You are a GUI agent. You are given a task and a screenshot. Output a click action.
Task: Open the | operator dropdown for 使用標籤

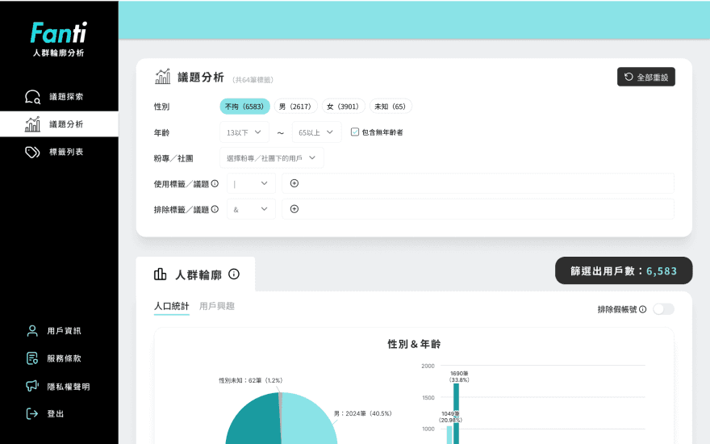tap(251, 183)
